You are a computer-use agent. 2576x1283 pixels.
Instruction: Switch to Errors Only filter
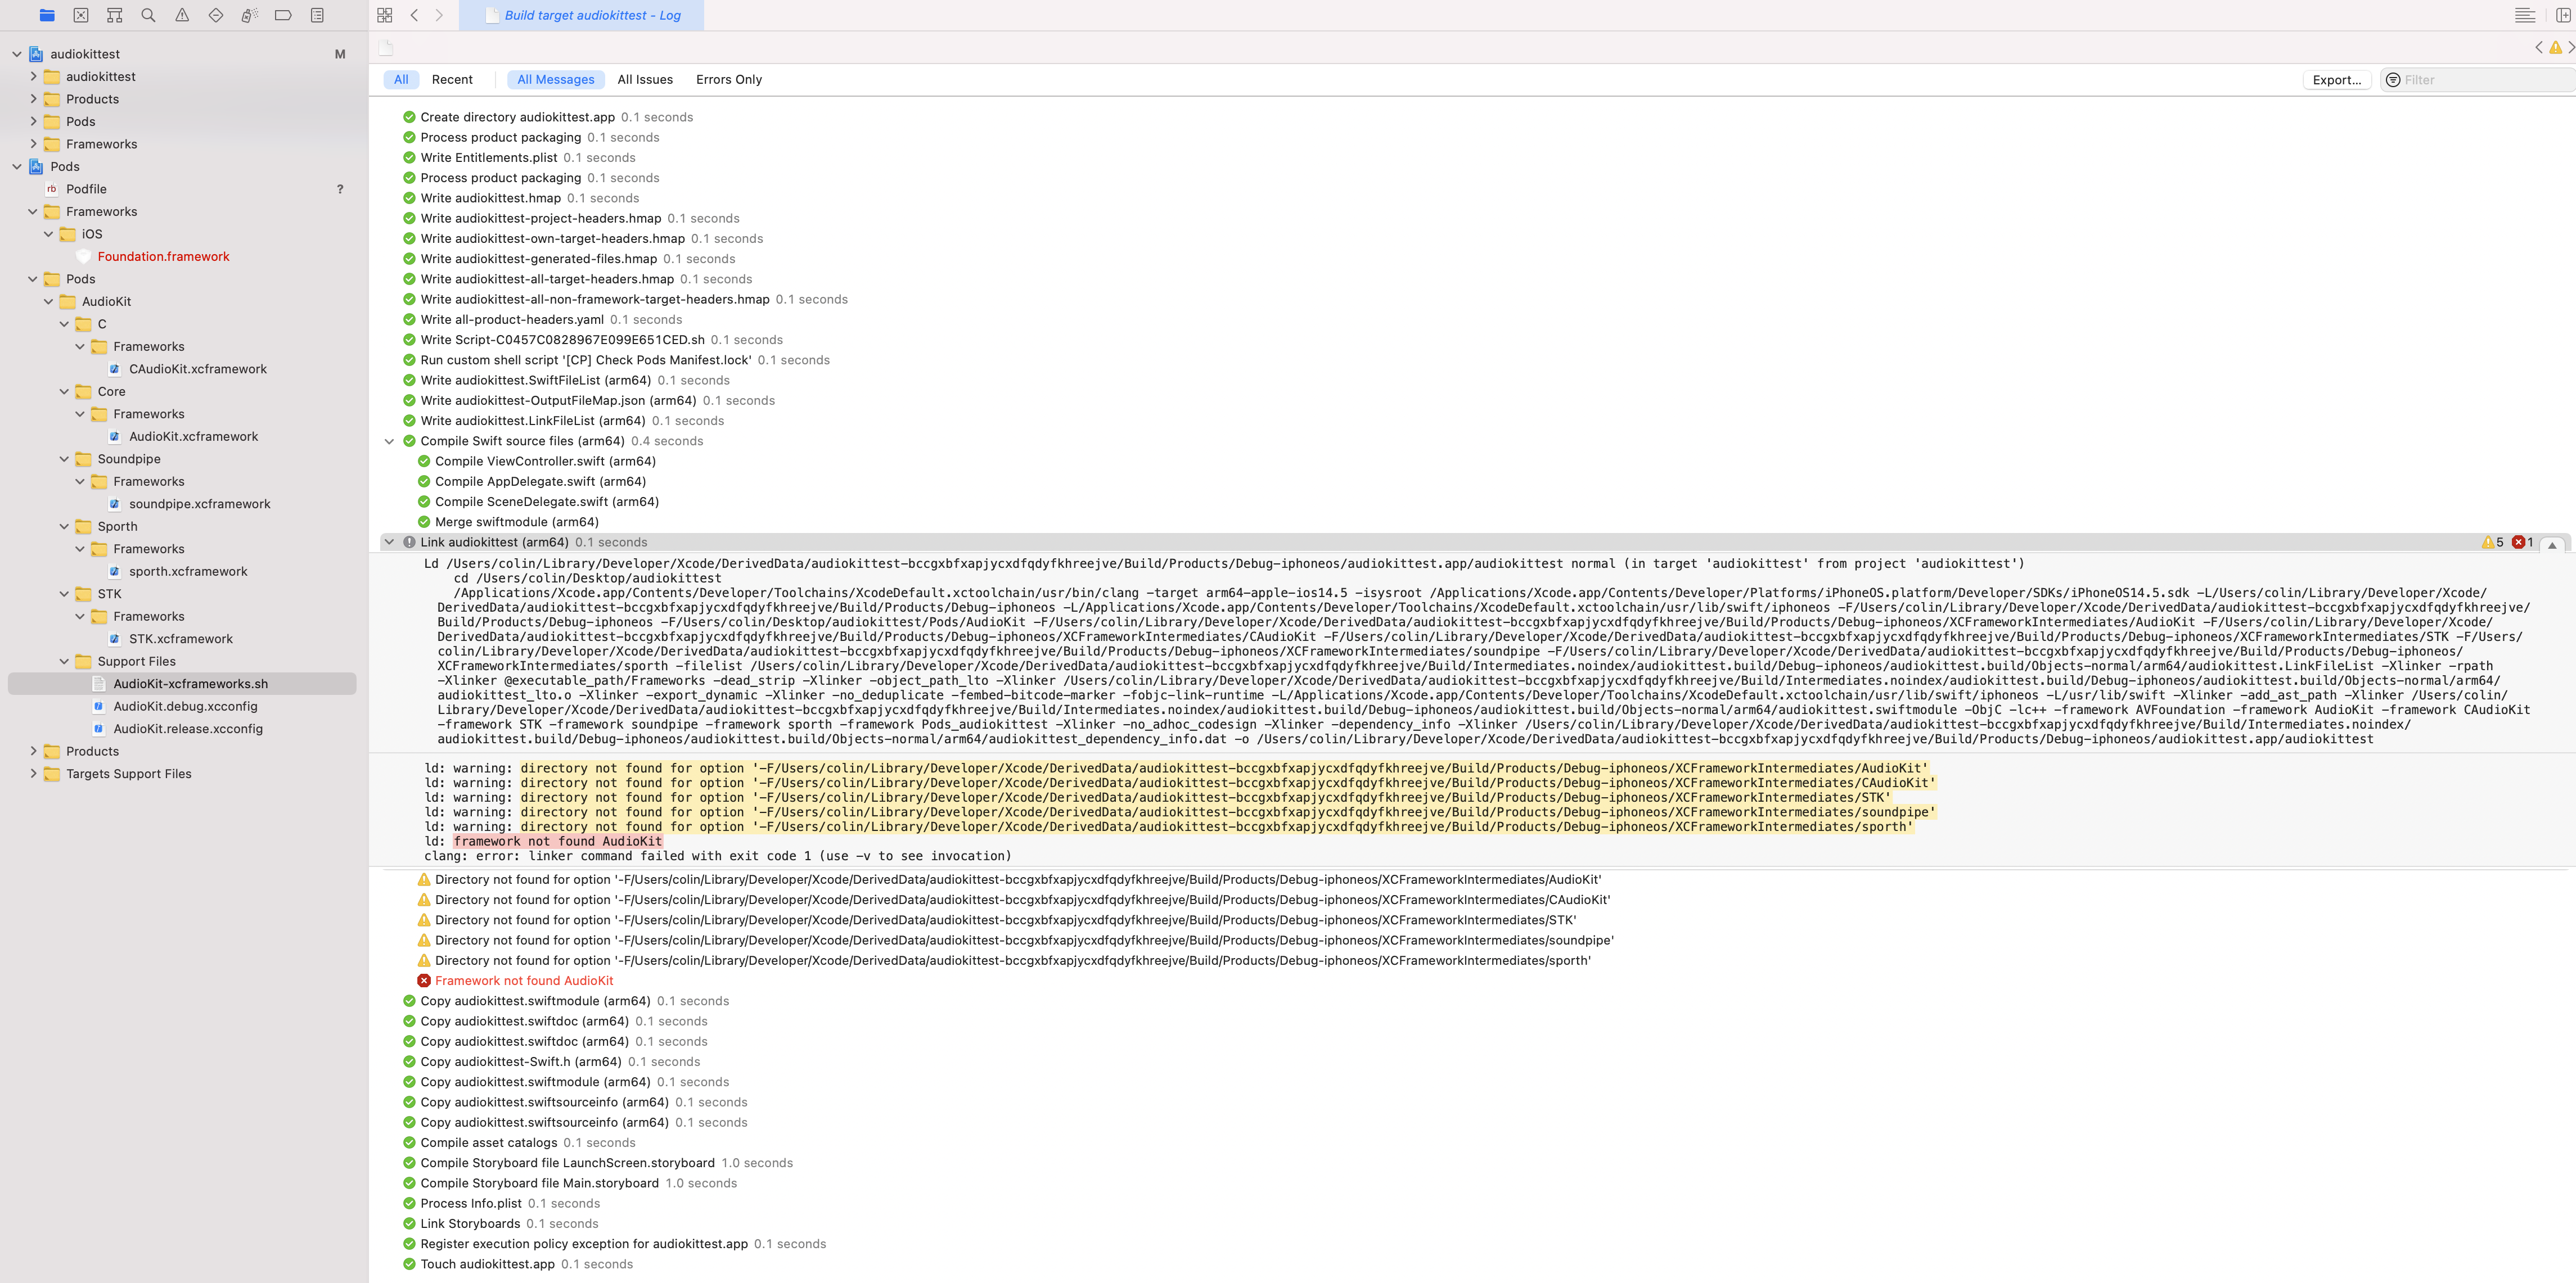pos(729,80)
